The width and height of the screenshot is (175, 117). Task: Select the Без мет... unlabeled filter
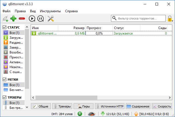click(14, 90)
